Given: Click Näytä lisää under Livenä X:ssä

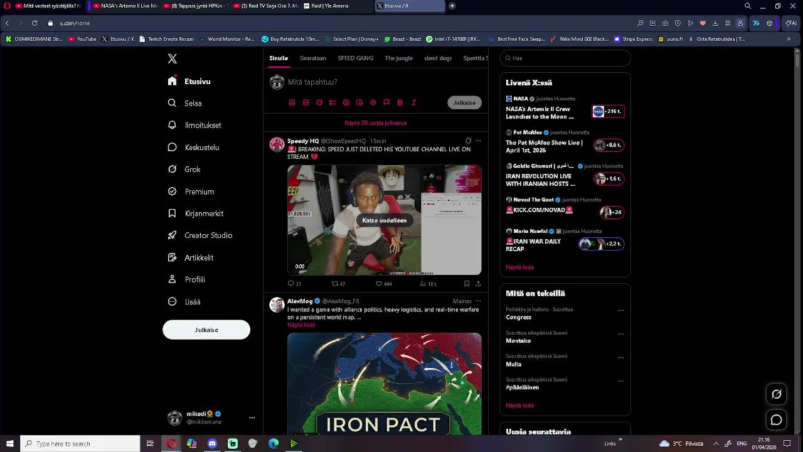Looking at the screenshot, I should [519, 267].
